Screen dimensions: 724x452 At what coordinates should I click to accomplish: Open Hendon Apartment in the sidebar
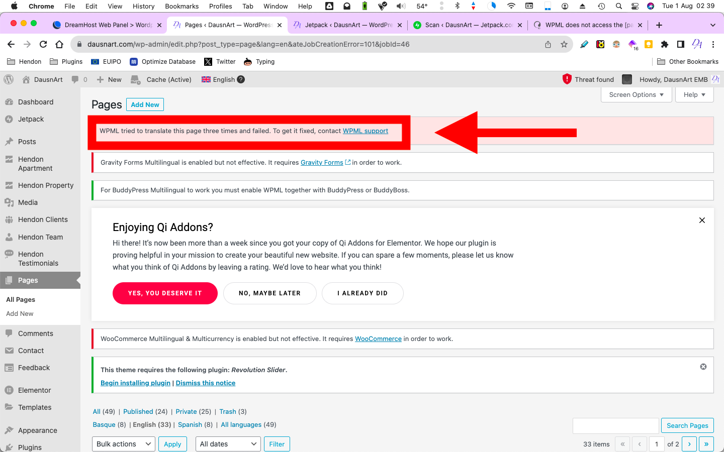pyautogui.click(x=35, y=164)
